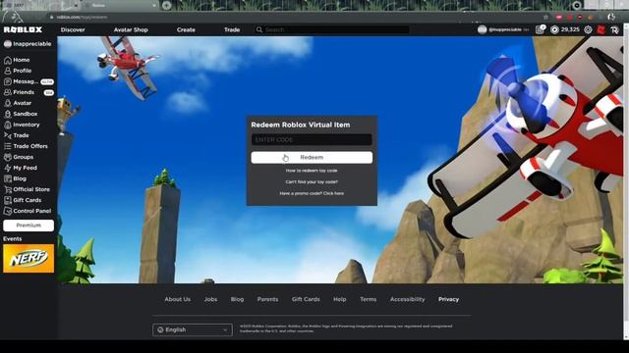Open Terms footer link

tap(368, 299)
